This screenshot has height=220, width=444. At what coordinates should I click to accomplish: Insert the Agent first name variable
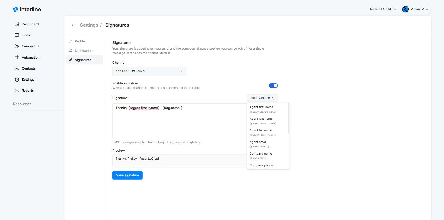pos(267,109)
